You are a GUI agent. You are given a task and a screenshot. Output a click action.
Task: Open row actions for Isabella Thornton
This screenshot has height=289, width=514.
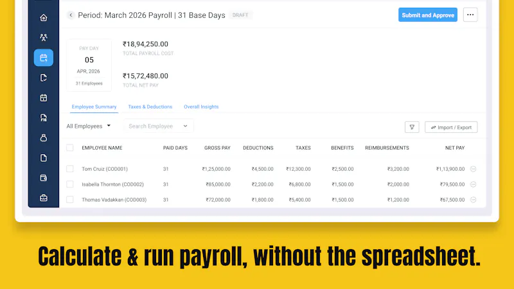[x=473, y=184]
